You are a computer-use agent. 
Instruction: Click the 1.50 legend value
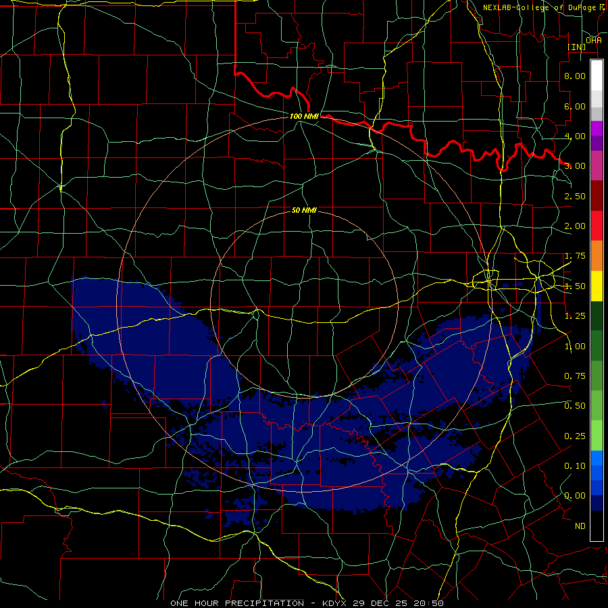575,286
